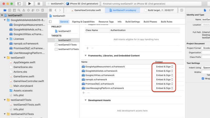Collapse the Frameworks, Libraries, and Embedded Content section

pyautogui.click(x=86, y=56)
